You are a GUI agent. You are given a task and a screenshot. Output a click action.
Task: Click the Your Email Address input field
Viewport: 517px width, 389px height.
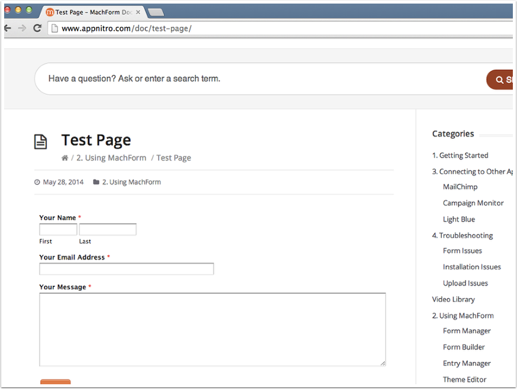pyautogui.click(x=126, y=269)
